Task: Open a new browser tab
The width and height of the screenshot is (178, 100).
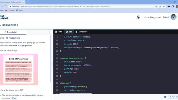Action: click(x=28, y=2)
